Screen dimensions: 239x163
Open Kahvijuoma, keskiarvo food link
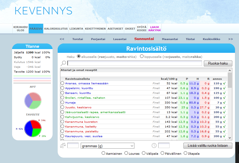point(82,117)
